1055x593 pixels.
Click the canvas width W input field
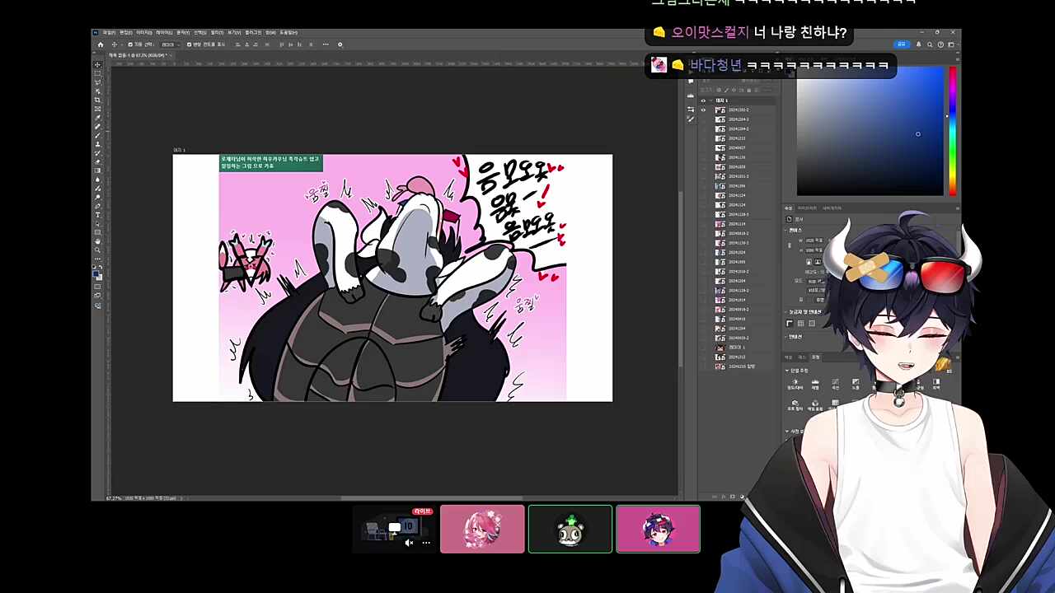tap(815, 240)
